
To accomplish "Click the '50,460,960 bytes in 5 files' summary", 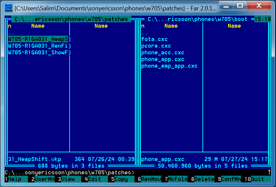I will (203, 166).
